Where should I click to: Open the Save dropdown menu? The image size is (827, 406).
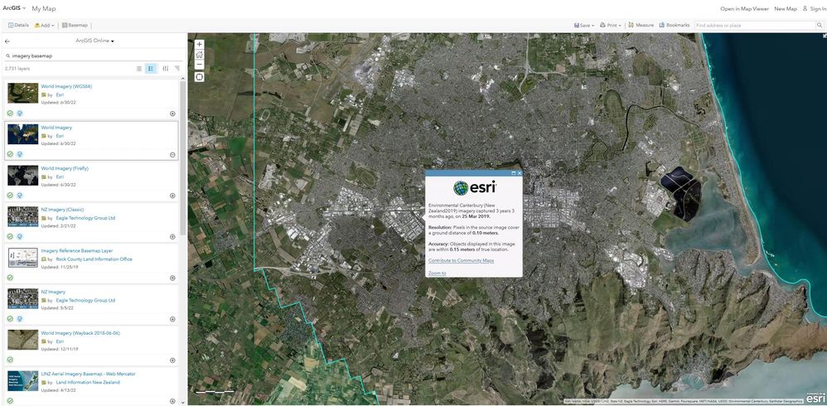coord(584,26)
